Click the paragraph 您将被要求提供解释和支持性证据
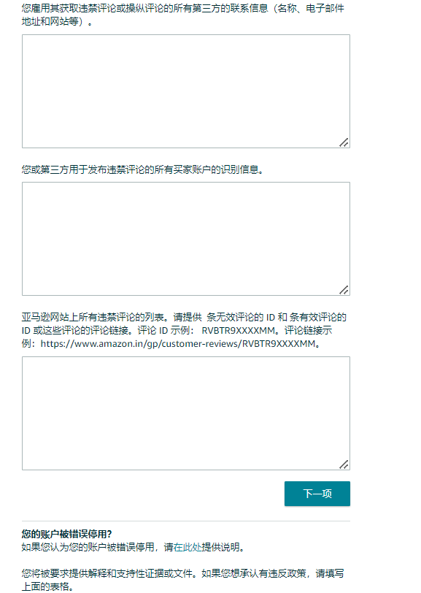This screenshot has height=593, width=421. click(x=183, y=580)
